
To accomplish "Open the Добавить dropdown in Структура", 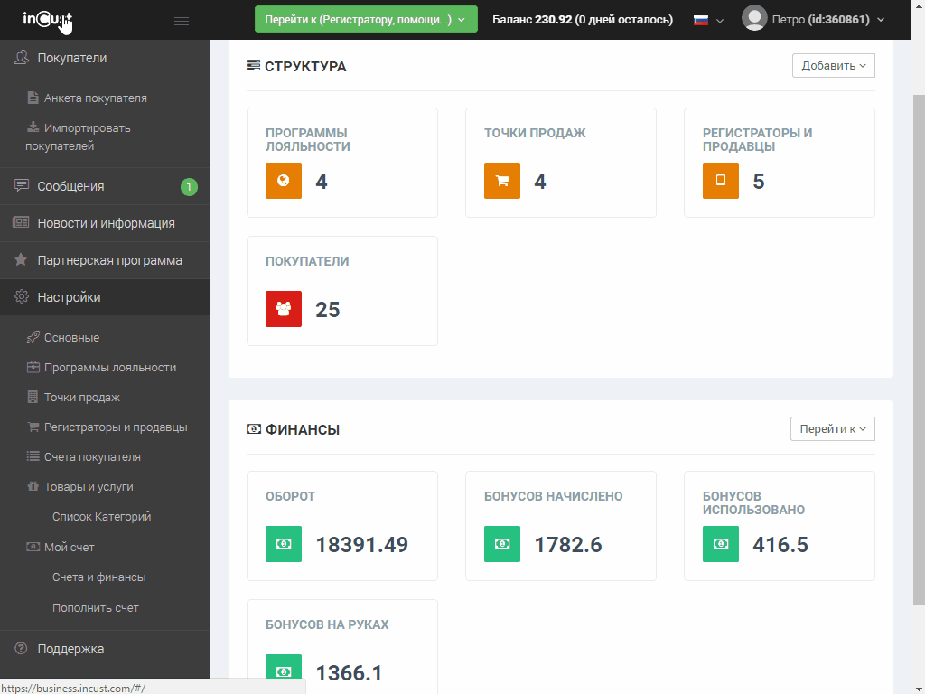I will coord(833,66).
